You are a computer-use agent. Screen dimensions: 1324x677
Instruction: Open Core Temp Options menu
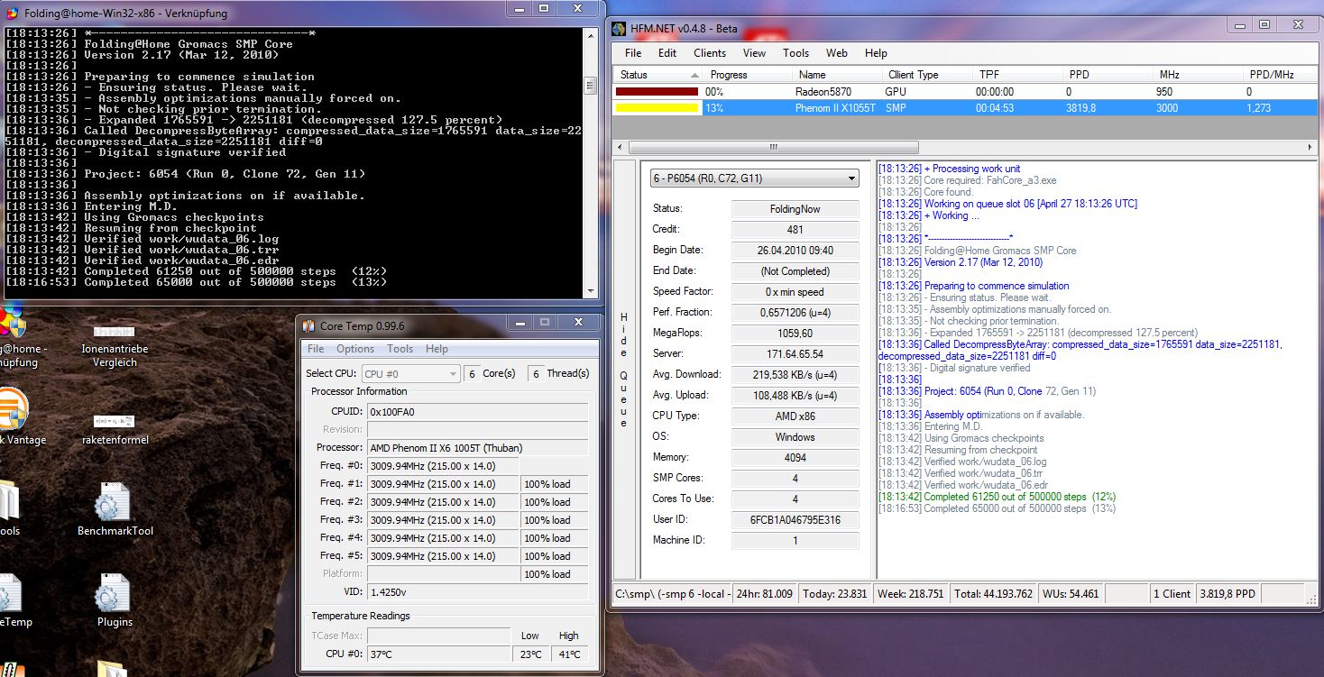355,349
